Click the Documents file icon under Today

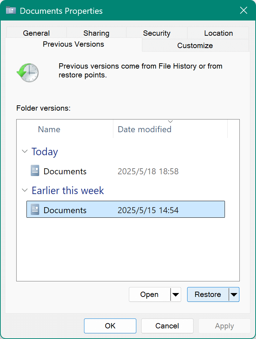(35, 170)
